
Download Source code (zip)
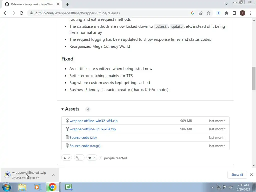coord(83,137)
